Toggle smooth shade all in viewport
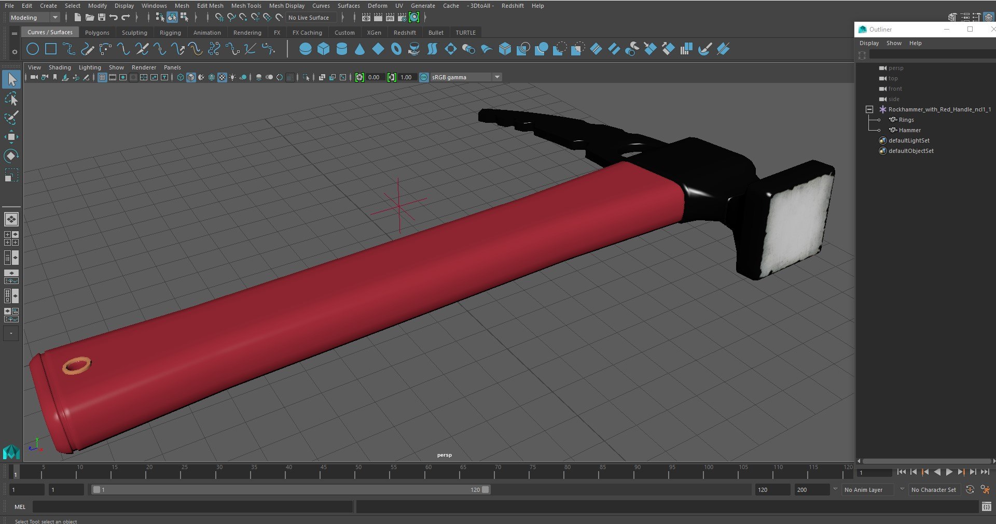996x524 pixels. (x=191, y=77)
